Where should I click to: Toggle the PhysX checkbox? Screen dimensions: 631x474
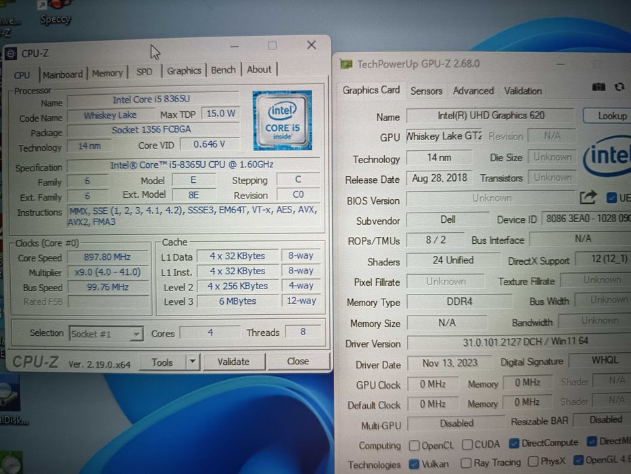pyautogui.click(x=533, y=461)
